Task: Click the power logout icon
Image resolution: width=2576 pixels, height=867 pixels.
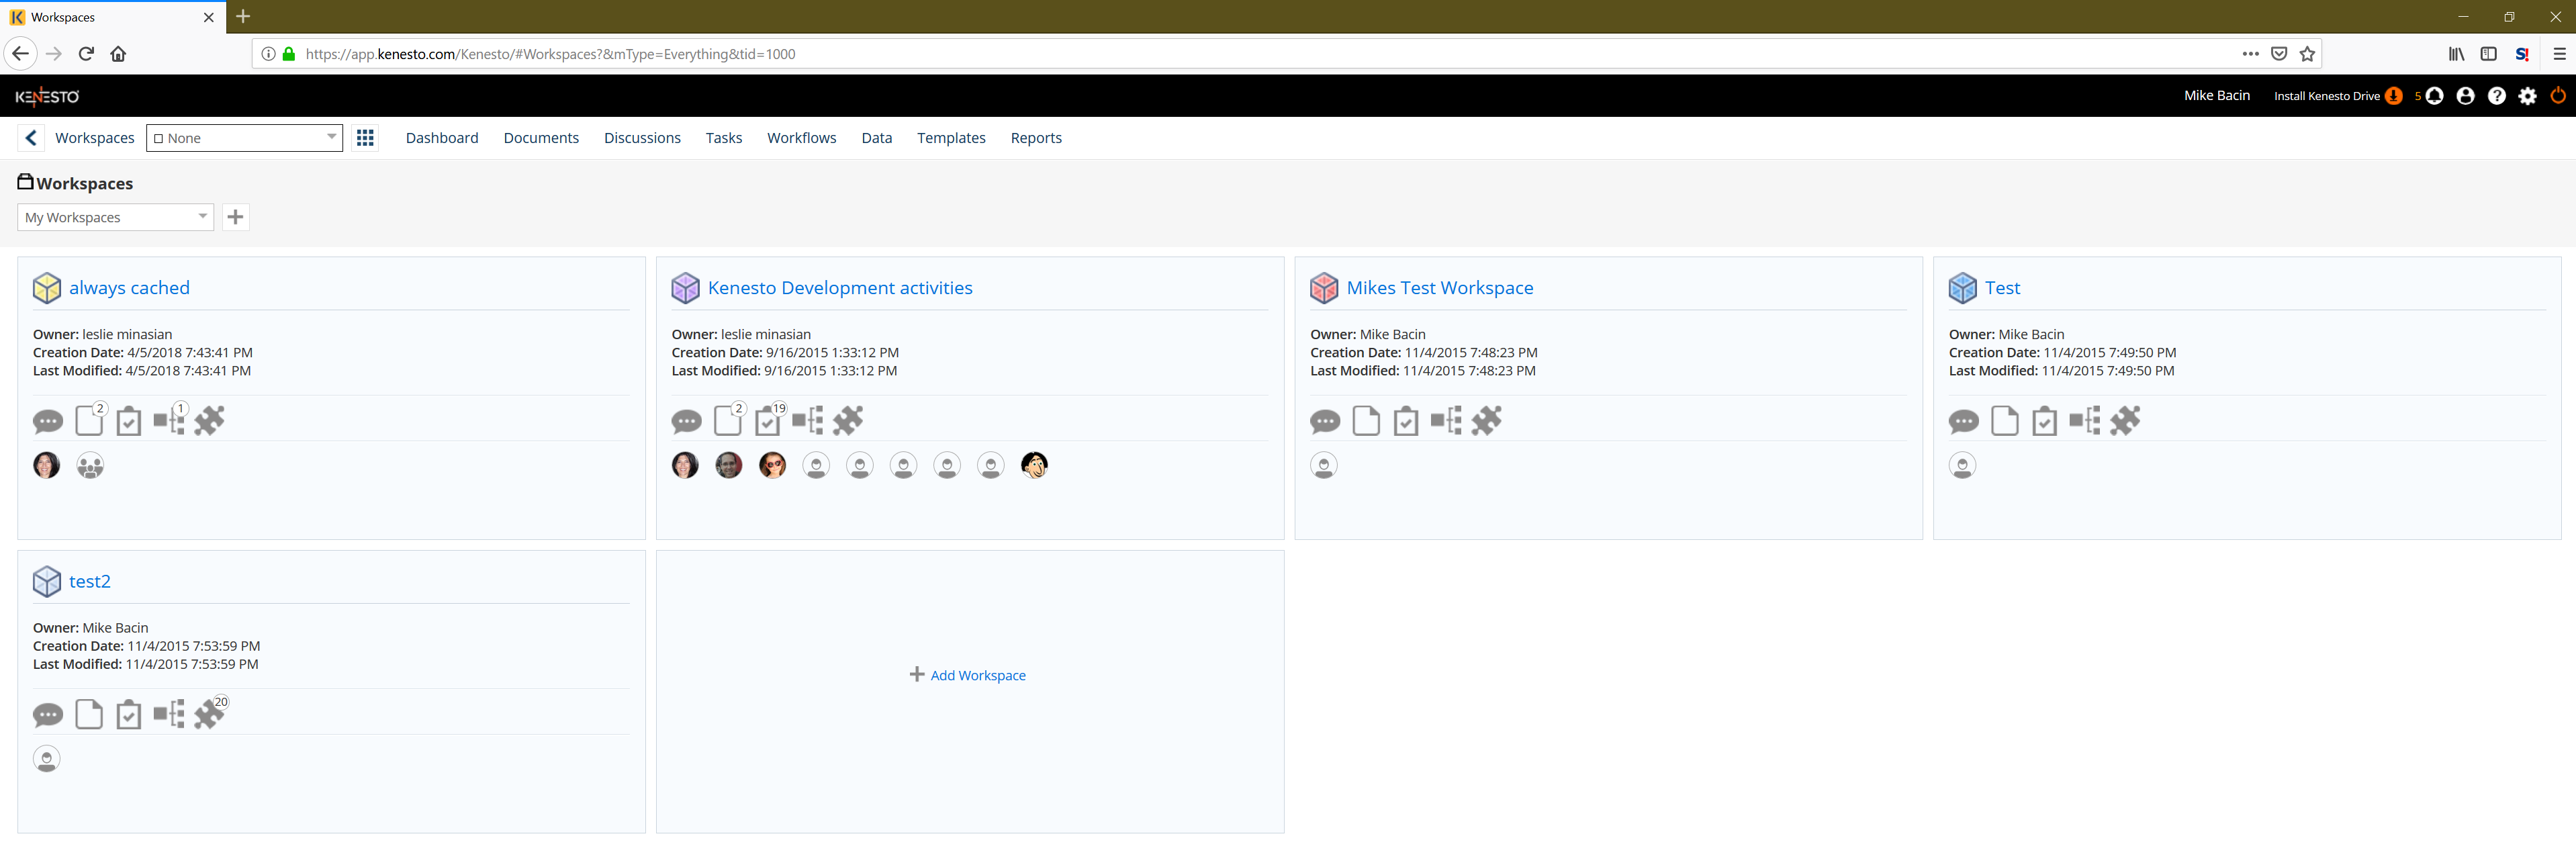Action: (2559, 96)
